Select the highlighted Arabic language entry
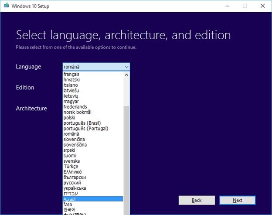The height and width of the screenshot is (215, 272). pos(93,199)
